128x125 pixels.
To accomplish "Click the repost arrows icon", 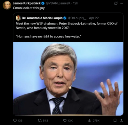I will tap(40, 121).
